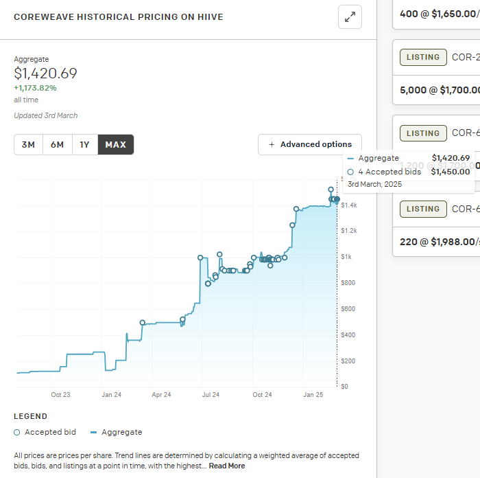Viewport: 480px width, 478px height.
Task: Click the $1.4k axis label
Action: click(349, 205)
